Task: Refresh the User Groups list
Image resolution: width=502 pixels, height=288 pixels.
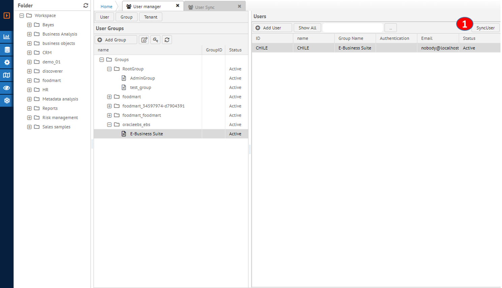Action: click(x=167, y=40)
